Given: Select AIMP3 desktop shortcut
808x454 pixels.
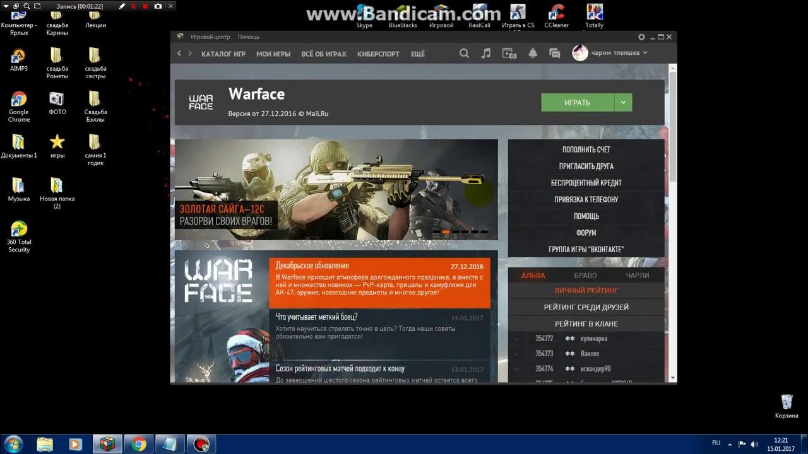Looking at the screenshot, I should (19, 60).
